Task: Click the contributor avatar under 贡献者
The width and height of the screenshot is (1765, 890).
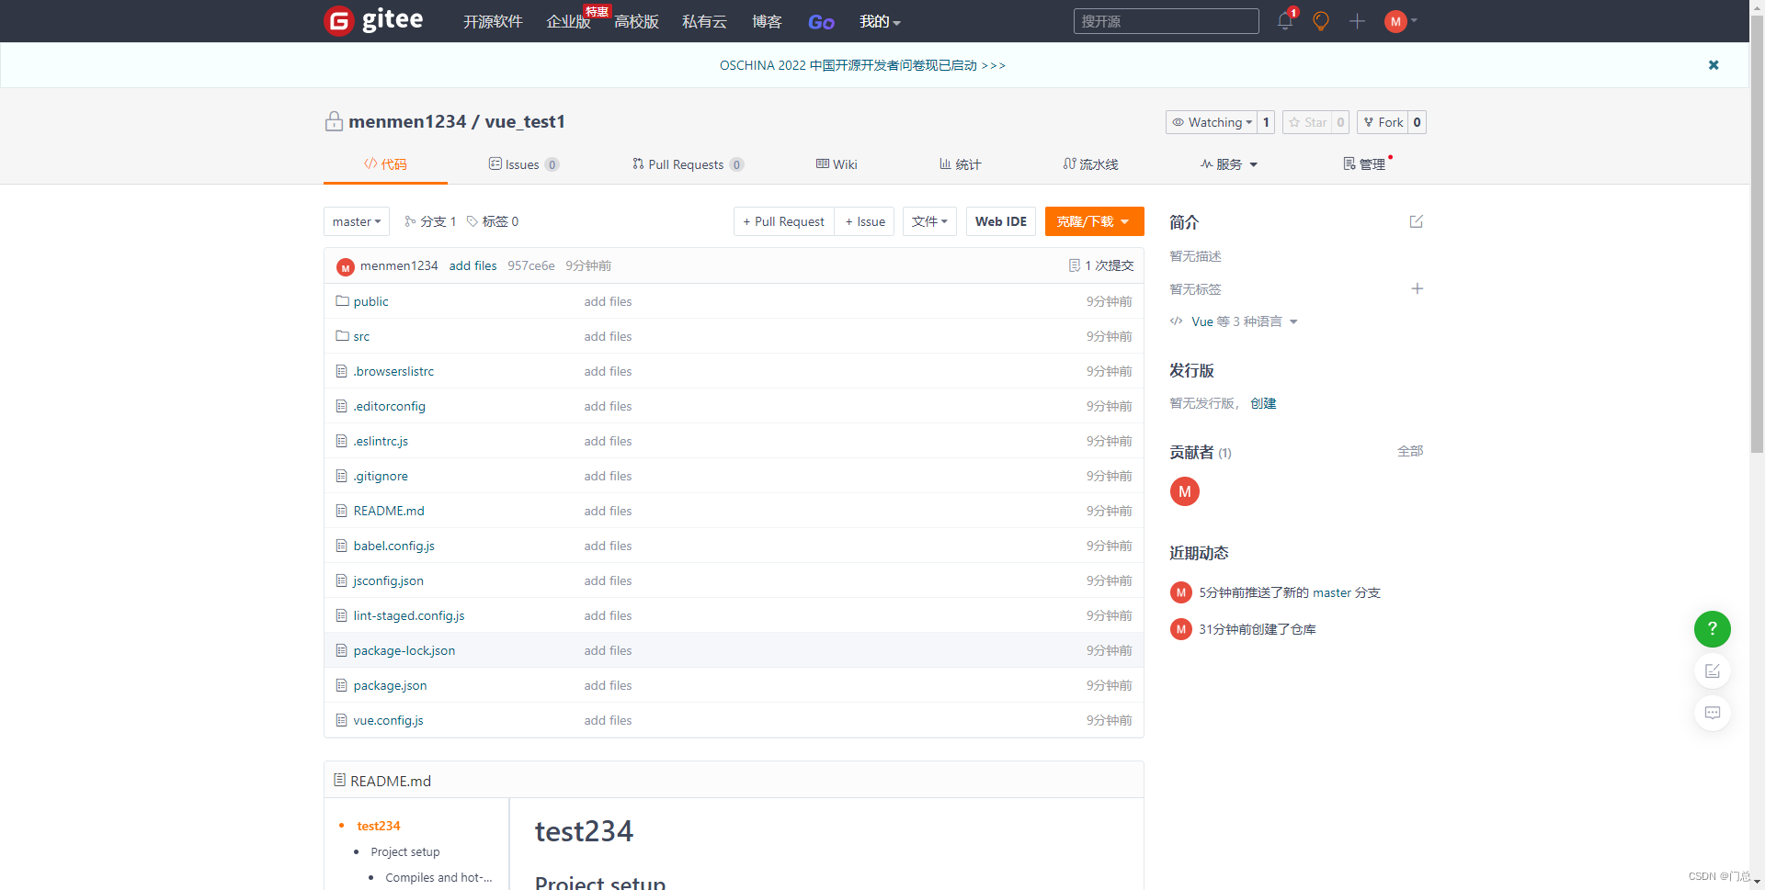Action: [1184, 491]
